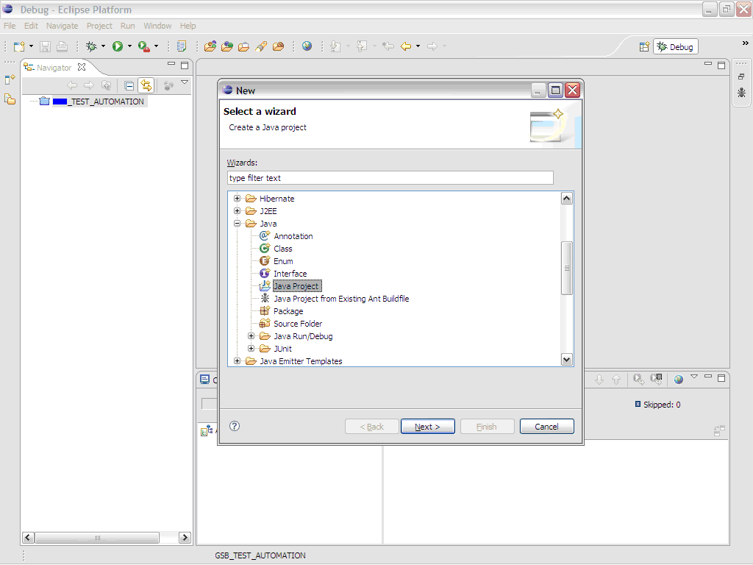This screenshot has width=753, height=565.
Task: Open the File menu
Action: coord(10,26)
